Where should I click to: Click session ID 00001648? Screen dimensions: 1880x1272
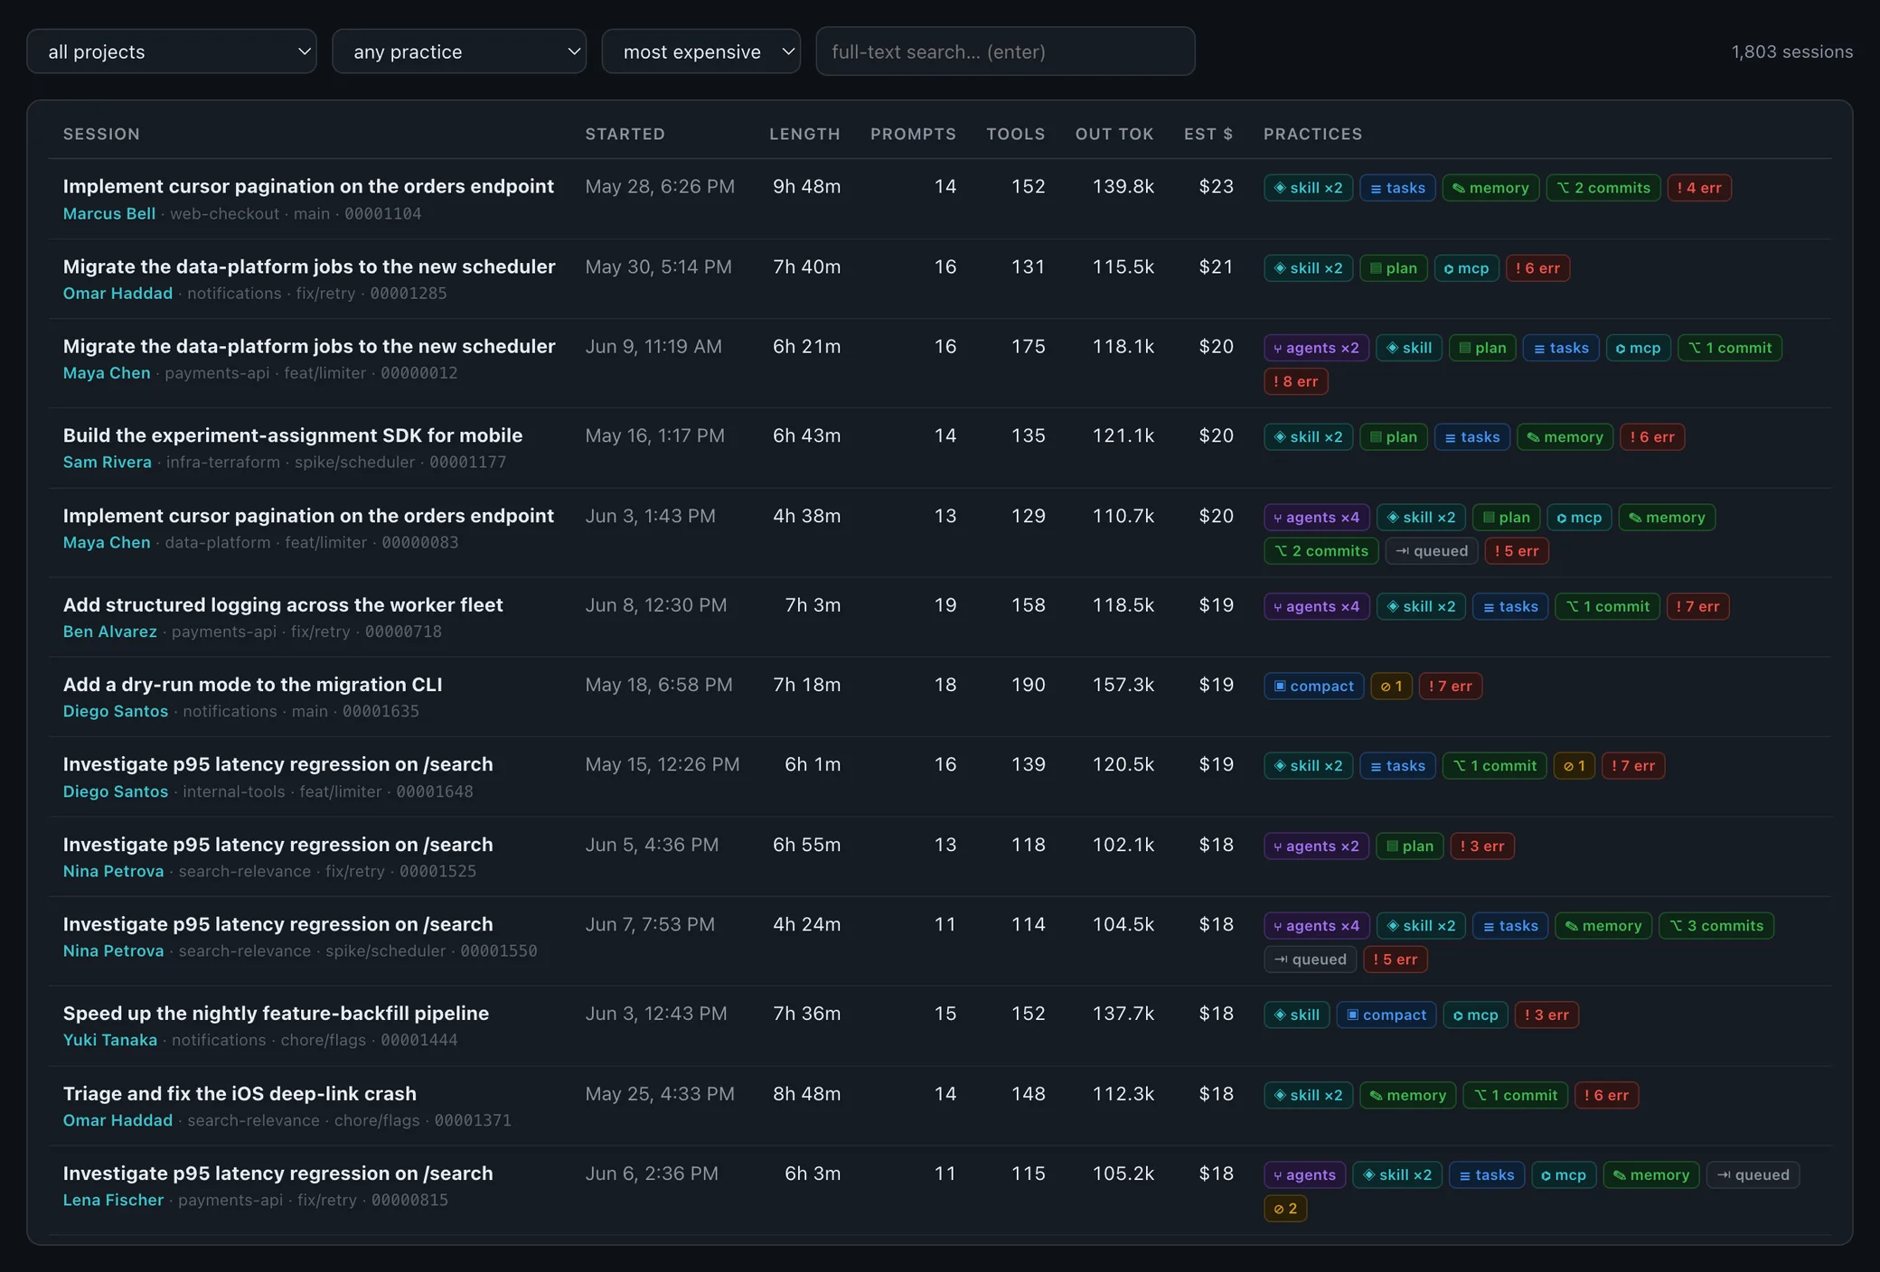click(435, 791)
